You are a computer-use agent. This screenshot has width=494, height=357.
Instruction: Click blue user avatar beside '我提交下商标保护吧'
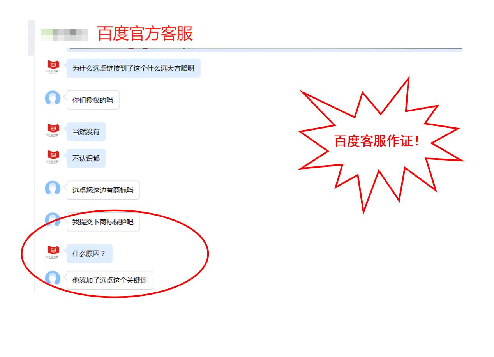tap(53, 220)
